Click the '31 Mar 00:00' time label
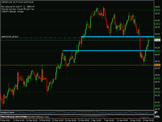This screenshot has height=122, width=162. pos(83,120)
